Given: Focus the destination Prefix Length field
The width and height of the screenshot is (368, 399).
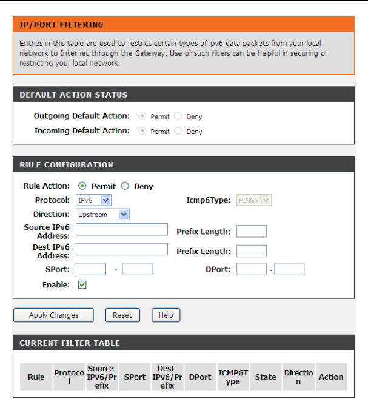Looking at the screenshot, I should 252,251.
